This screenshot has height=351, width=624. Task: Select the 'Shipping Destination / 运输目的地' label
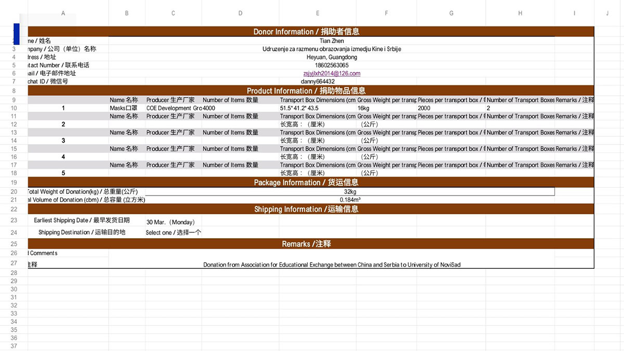[x=82, y=232]
